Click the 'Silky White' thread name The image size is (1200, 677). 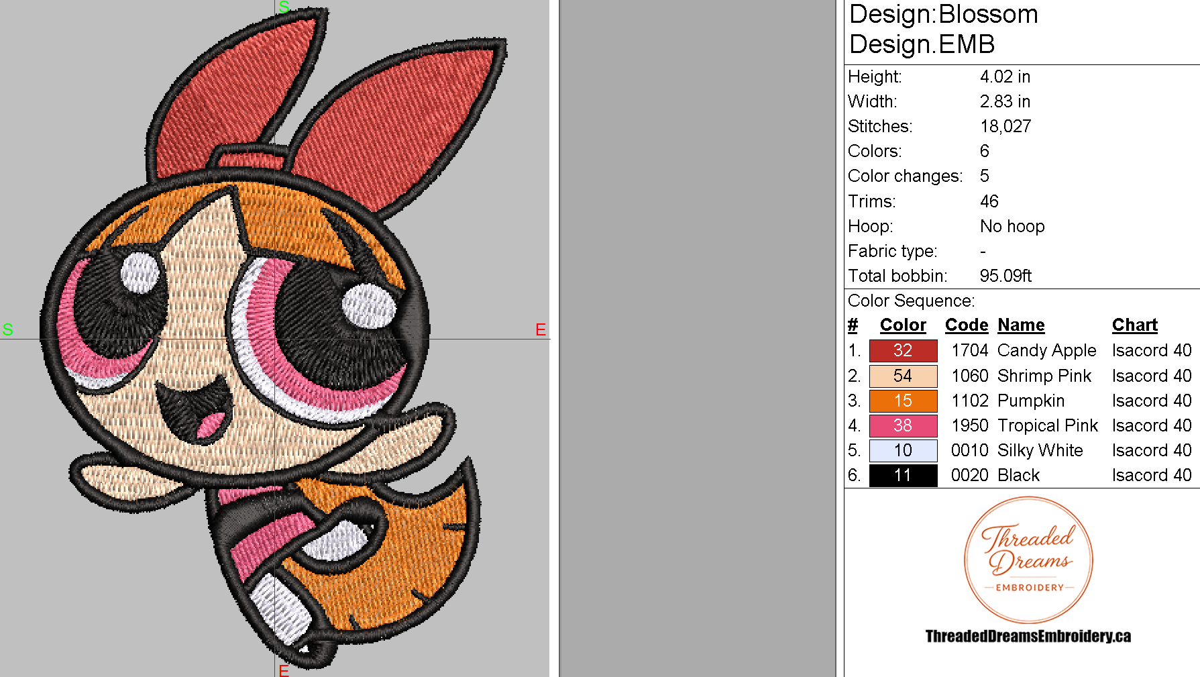[x=1040, y=450]
